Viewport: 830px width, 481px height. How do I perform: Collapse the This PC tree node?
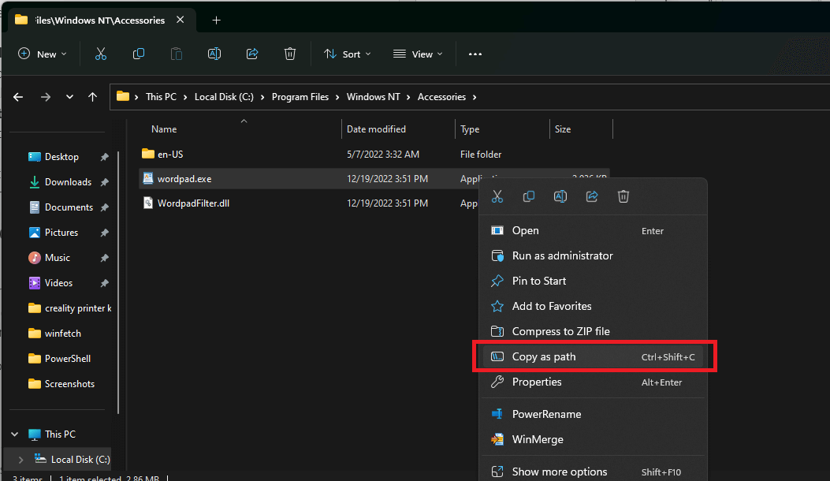click(15, 434)
